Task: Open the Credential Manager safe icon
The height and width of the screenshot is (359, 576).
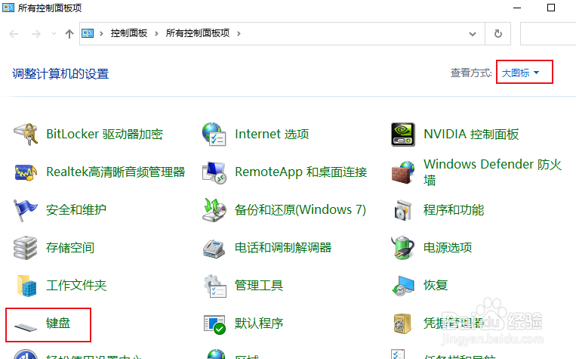Action: click(x=402, y=323)
